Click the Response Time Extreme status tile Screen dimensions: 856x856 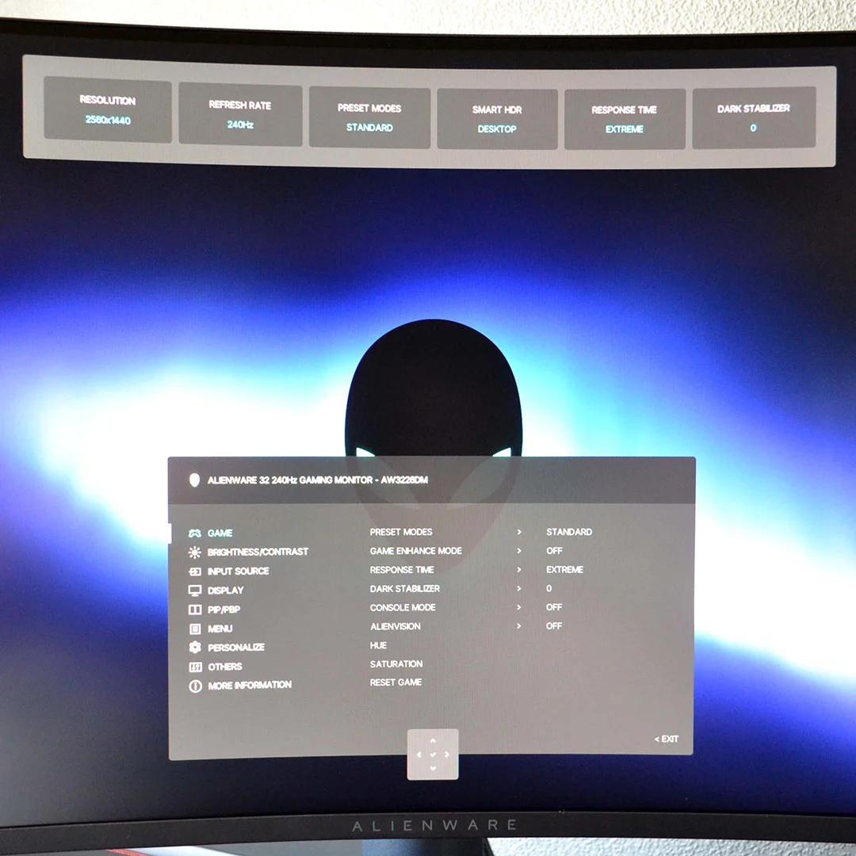(625, 119)
